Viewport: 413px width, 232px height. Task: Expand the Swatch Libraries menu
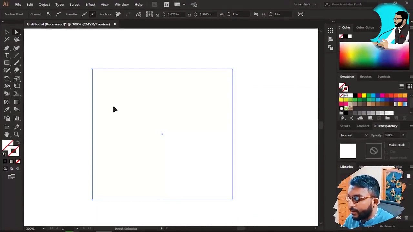click(x=343, y=118)
